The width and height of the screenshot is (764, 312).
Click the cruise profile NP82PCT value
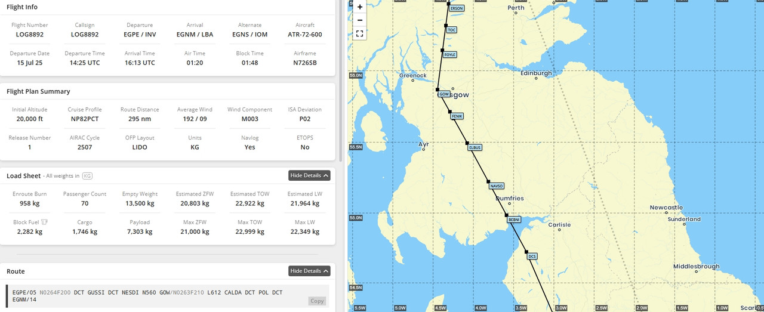tap(85, 119)
